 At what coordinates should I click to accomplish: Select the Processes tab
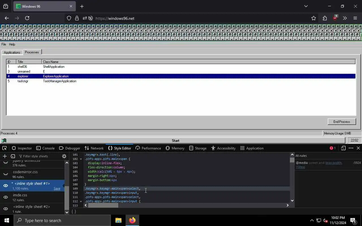pos(32,52)
